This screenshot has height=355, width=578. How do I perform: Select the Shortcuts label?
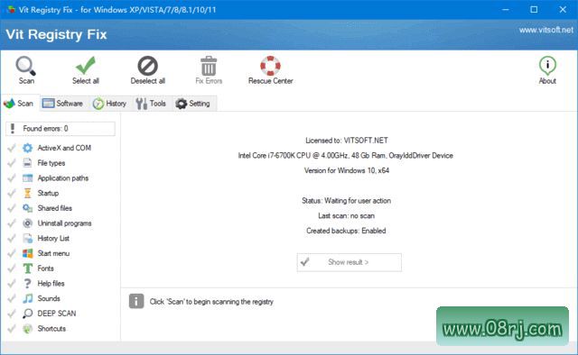(x=51, y=329)
